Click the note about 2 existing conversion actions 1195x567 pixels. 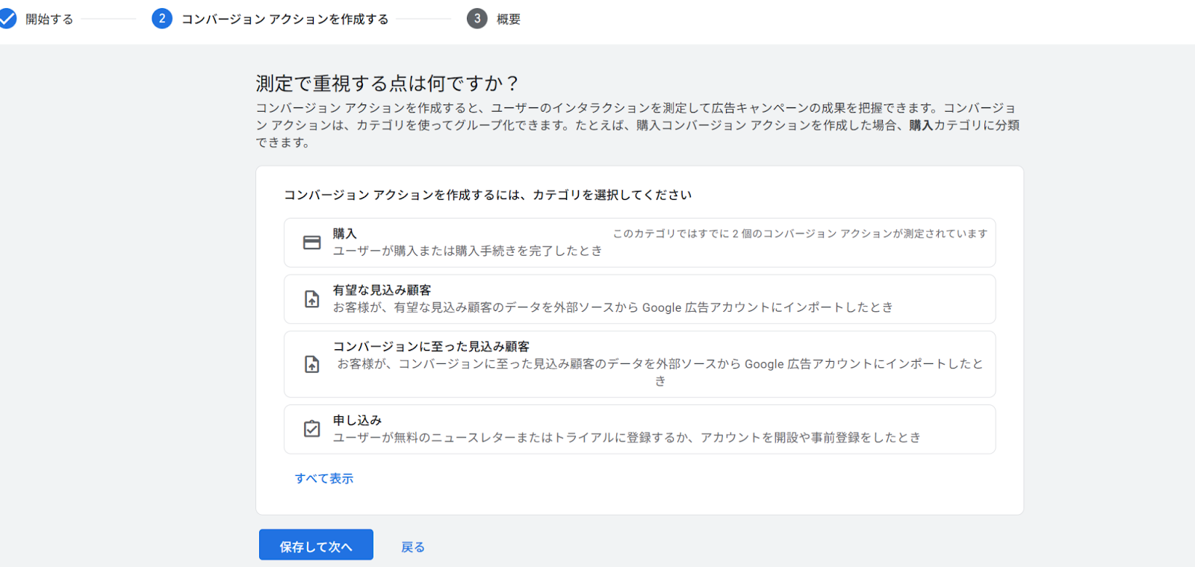click(x=800, y=234)
